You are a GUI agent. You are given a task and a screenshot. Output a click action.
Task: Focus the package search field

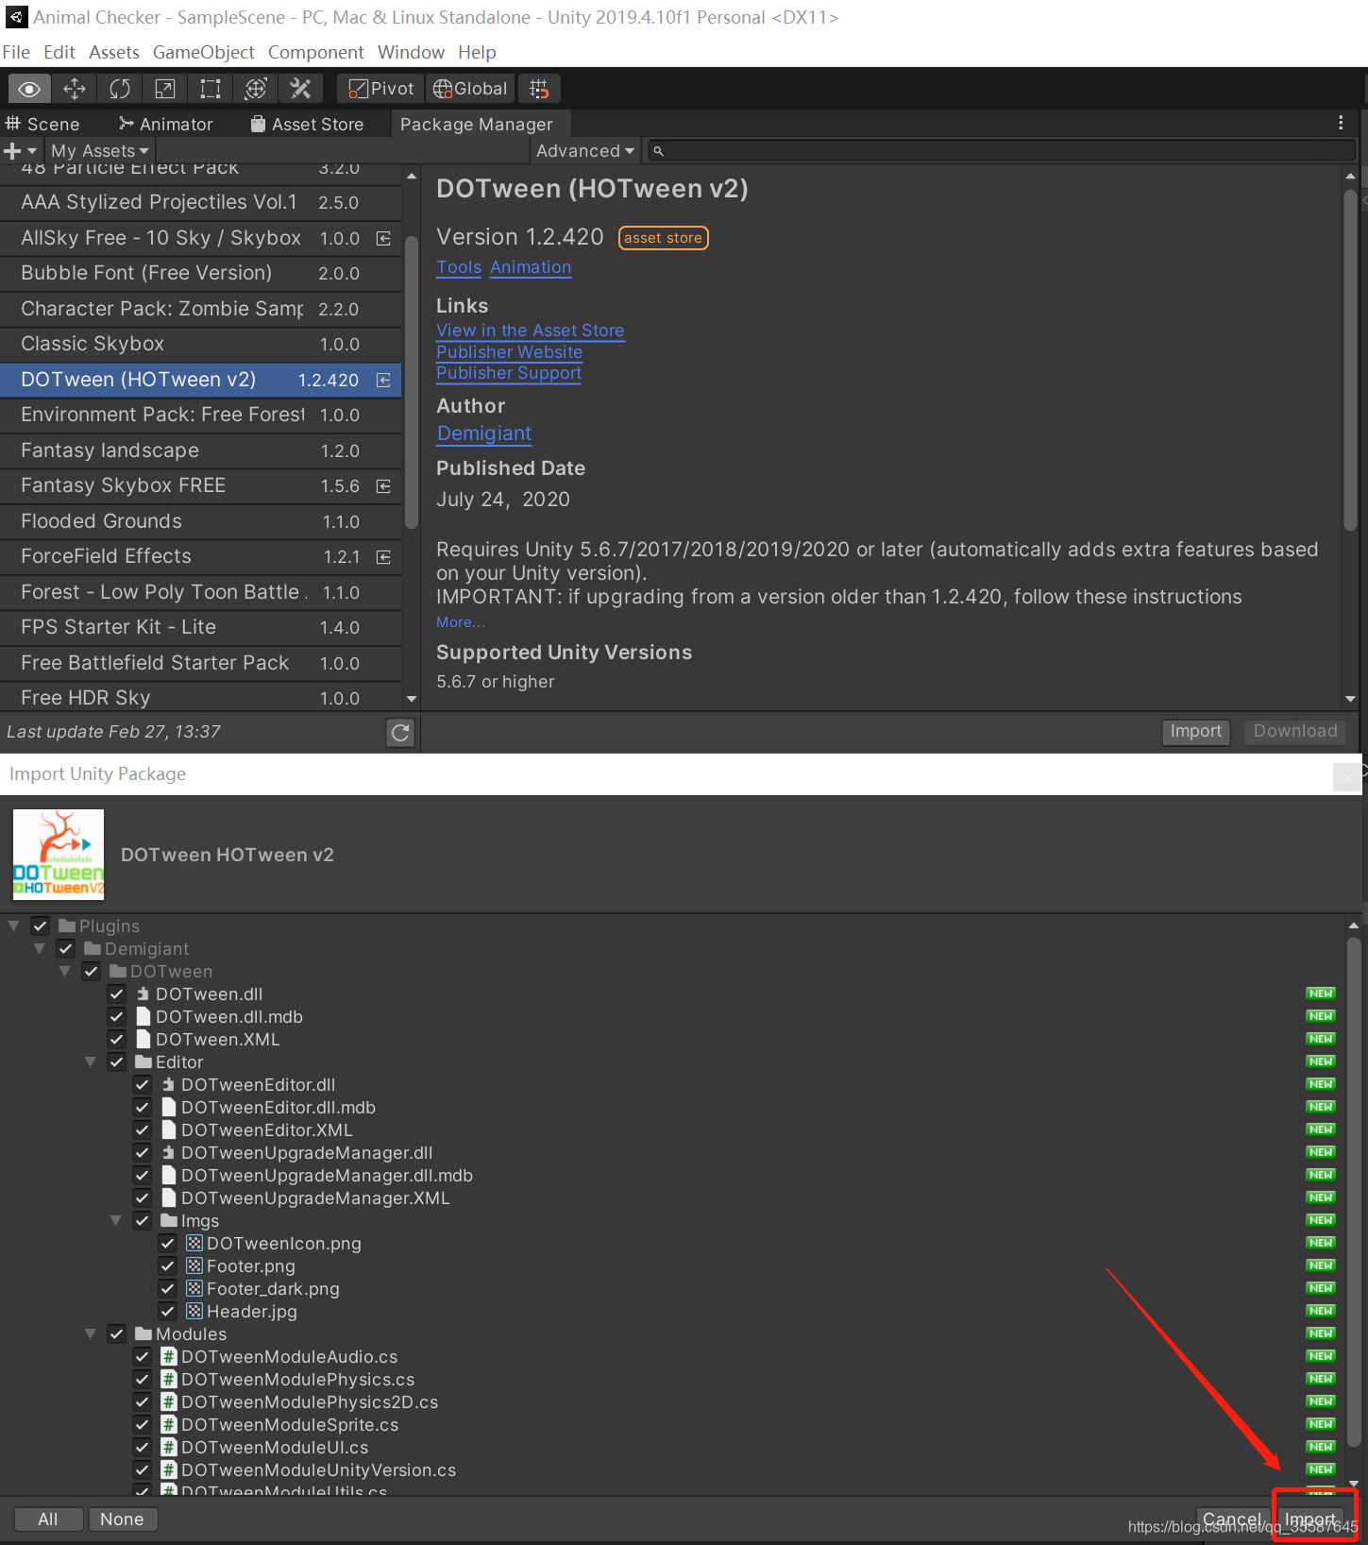coord(1002,151)
